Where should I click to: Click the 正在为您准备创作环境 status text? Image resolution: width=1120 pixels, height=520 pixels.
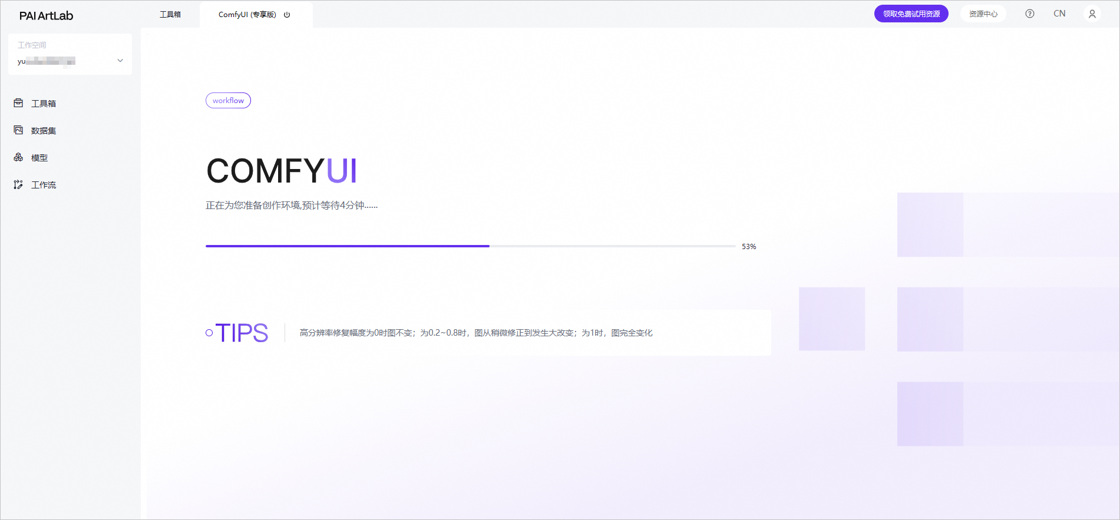click(292, 206)
